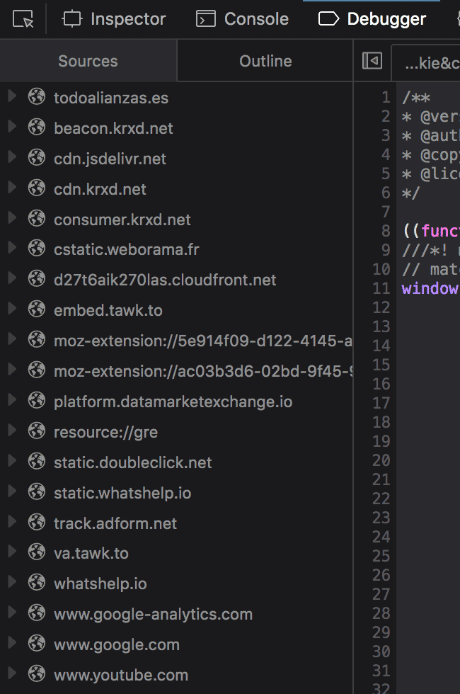Activate the element picker icon
The height and width of the screenshot is (694, 460).
[x=23, y=19]
